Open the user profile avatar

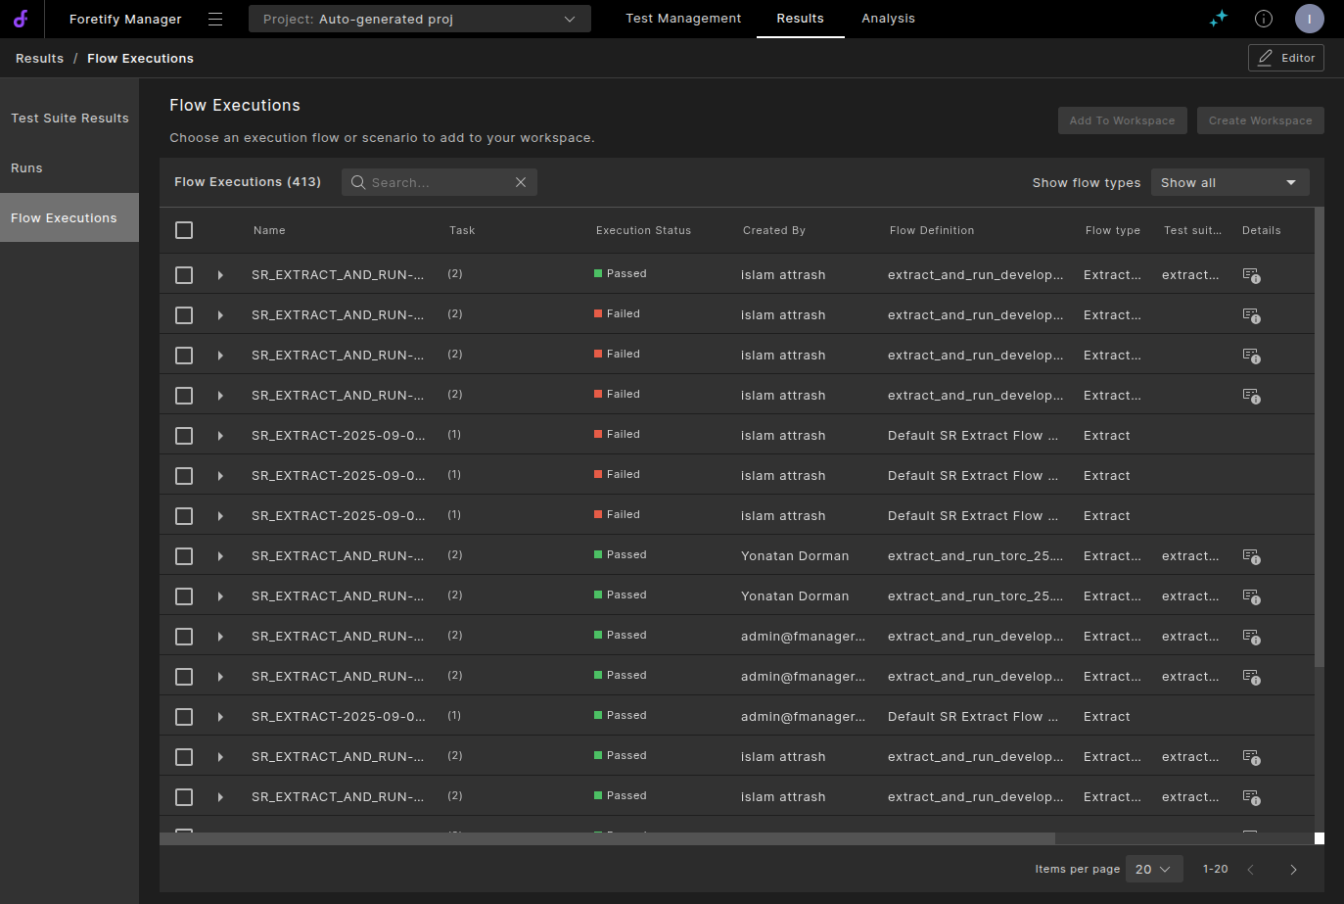(1309, 19)
